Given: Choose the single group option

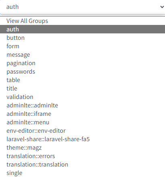Looking at the screenshot, I should coord(82,173).
